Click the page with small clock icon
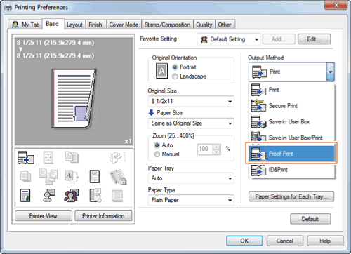This screenshot has height=254, width=351. pyautogui.click(x=95, y=195)
